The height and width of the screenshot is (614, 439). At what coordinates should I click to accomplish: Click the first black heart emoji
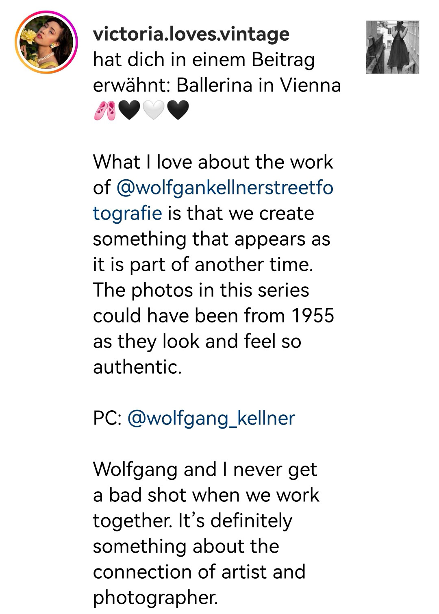129,111
